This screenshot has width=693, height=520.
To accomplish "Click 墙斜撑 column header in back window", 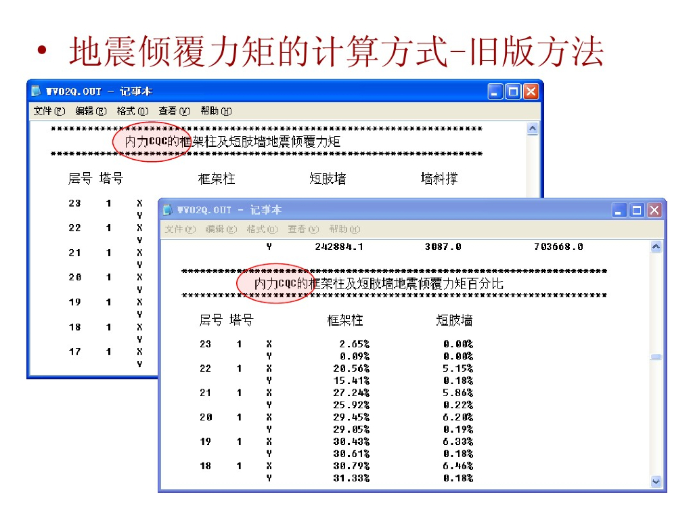I will click(439, 179).
